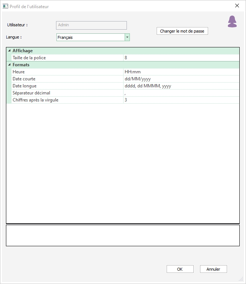Collapse the Formats section
Image resolution: width=246 pixels, height=284 pixels.
point(9,65)
